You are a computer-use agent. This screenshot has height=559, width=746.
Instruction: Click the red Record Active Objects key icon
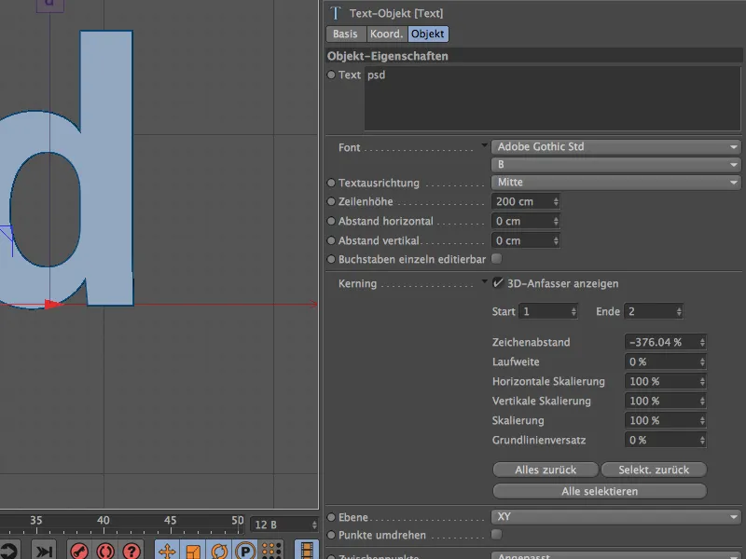coord(79,551)
